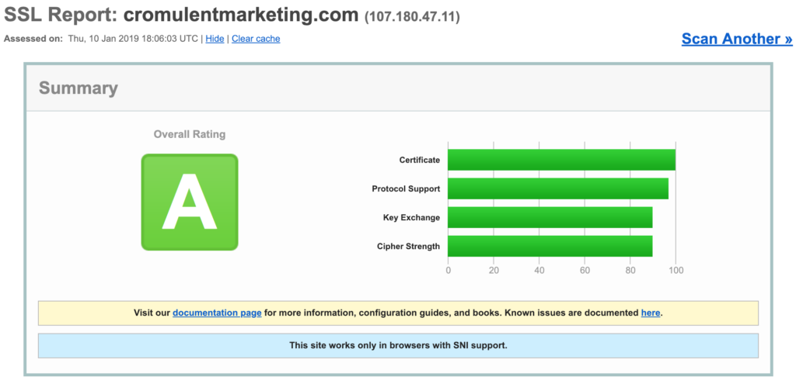Click the Key Exchange chart label
This screenshot has height=387, width=796.
pos(411,218)
